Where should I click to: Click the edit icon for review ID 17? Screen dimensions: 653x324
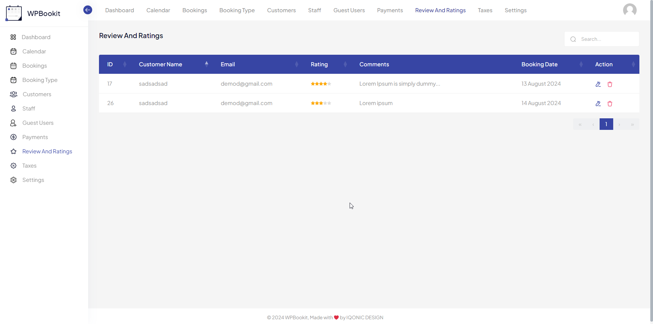point(598,84)
